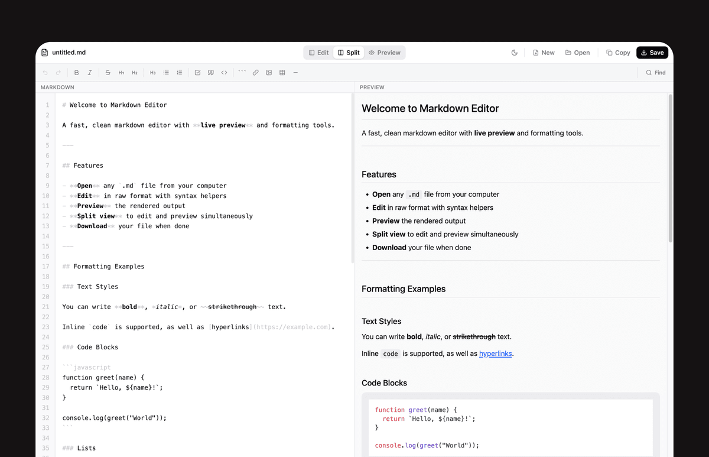709x457 pixels.
Task: Insert a numbered list
Action: pyautogui.click(x=180, y=73)
